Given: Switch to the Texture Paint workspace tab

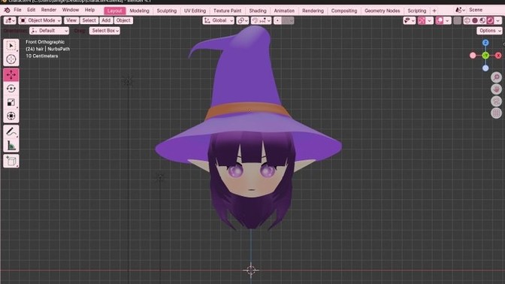Looking at the screenshot, I should [227, 11].
